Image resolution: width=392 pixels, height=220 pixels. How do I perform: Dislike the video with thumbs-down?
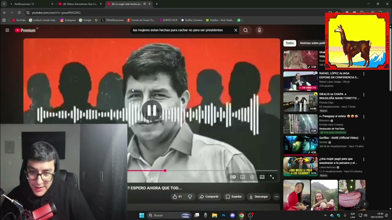pyautogui.click(x=190, y=197)
